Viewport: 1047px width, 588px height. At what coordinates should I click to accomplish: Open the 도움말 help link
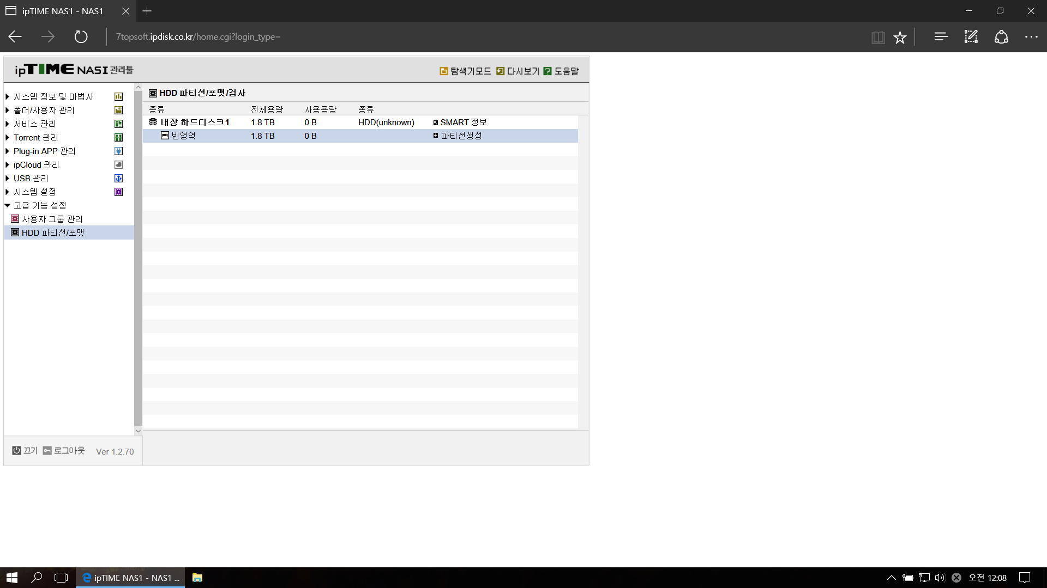coord(561,71)
